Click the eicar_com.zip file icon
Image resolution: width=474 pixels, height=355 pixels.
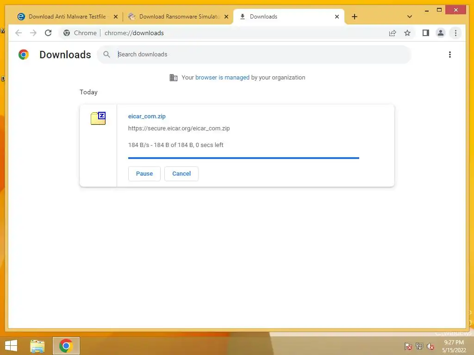click(98, 118)
